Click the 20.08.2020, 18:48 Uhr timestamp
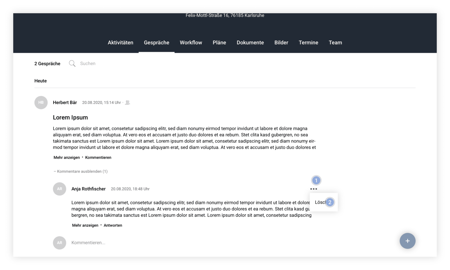The image size is (450, 270). (x=130, y=189)
